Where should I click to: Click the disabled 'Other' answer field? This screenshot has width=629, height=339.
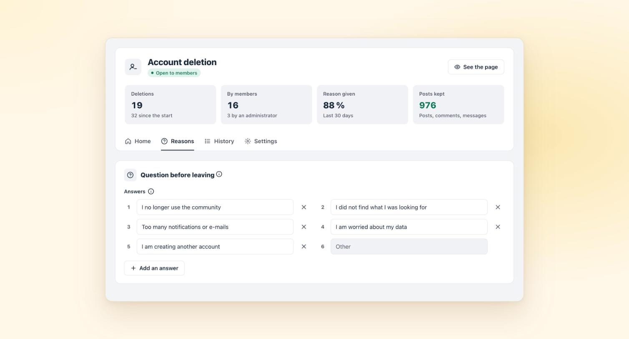pyautogui.click(x=409, y=247)
